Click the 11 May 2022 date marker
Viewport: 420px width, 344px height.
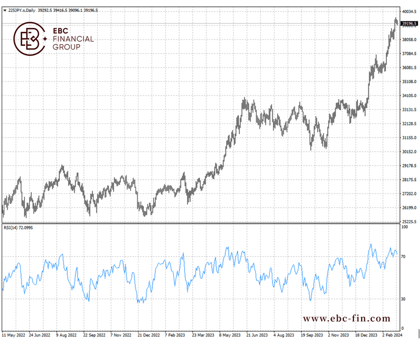[14, 334]
